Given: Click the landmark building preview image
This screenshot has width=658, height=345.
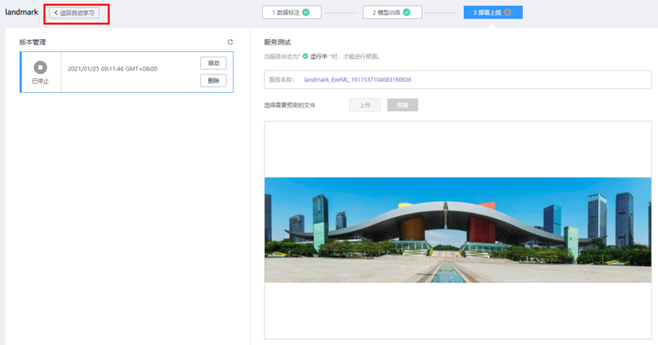Looking at the screenshot, I should click(x=458, y=230).
